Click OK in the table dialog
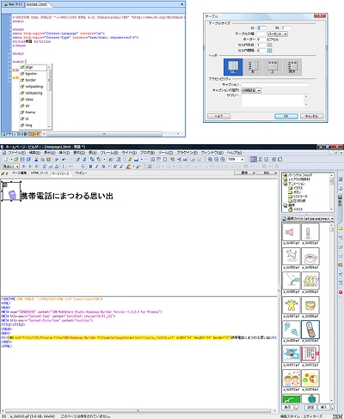344x419 pixels. pyautogui.click(x=286, y=116)
